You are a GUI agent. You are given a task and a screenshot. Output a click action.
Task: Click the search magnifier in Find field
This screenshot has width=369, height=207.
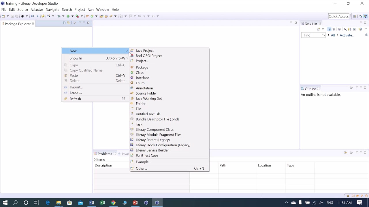323,35
